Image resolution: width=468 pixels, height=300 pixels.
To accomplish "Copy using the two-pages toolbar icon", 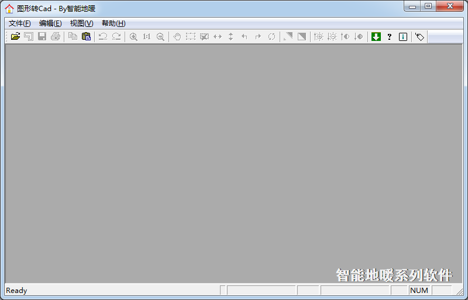I will [73, 36].
